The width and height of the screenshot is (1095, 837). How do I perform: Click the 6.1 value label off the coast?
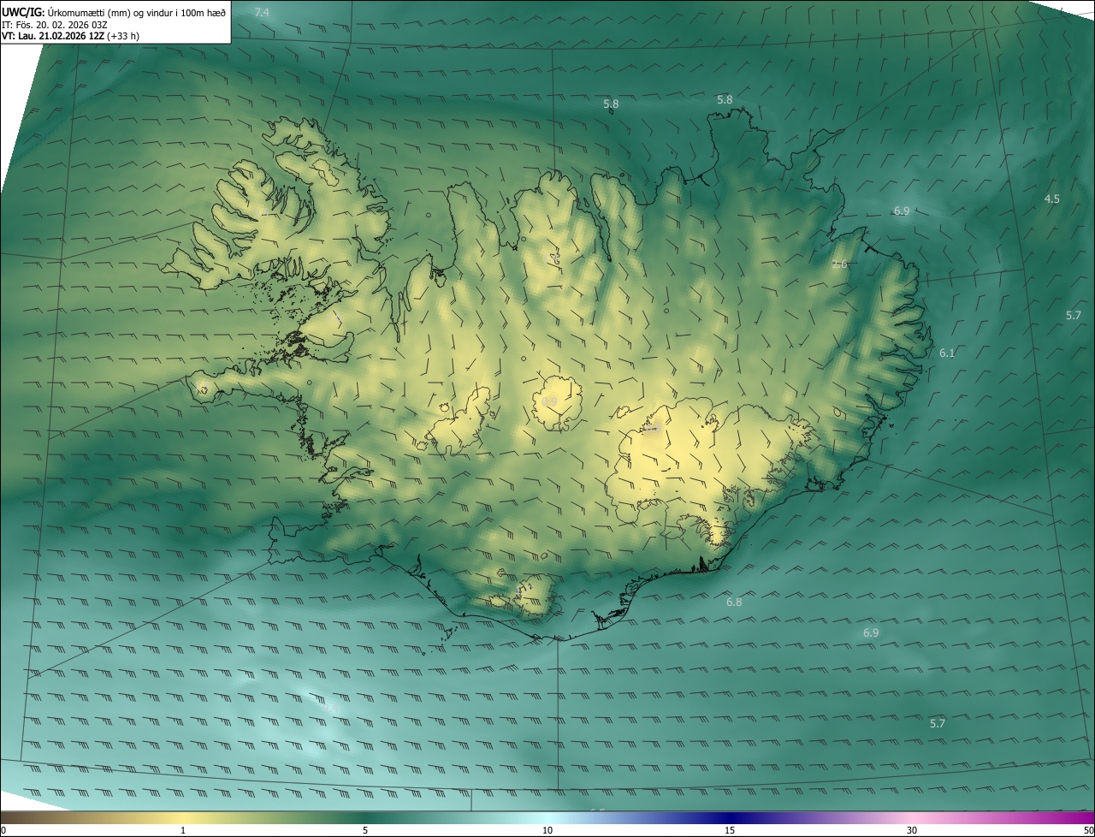pos(947,353)
